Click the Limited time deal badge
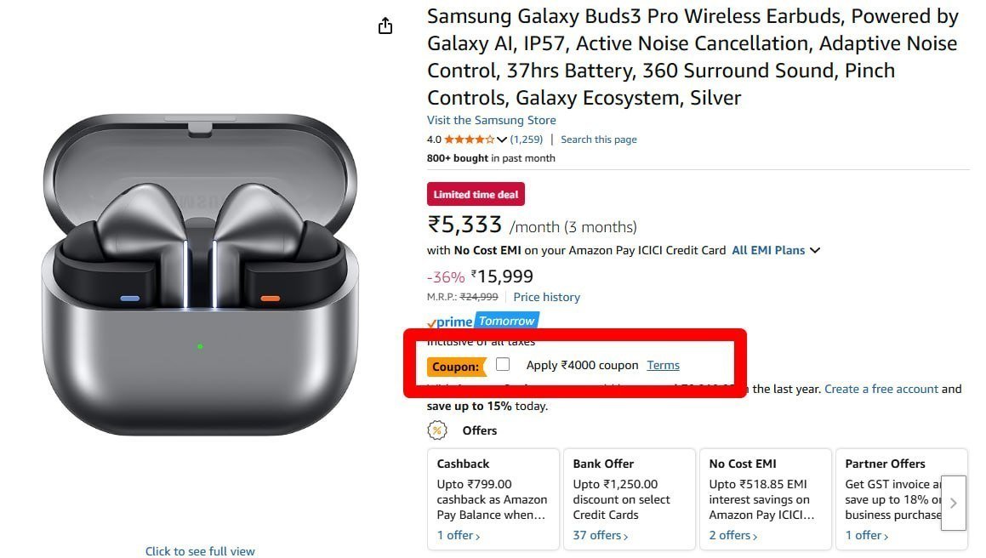Viewport: 986px width, 558px height. [x=476, y=194]
